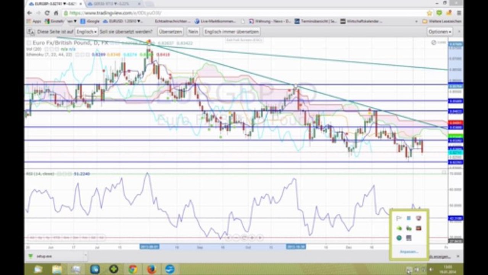The width and height of the screenshot is (488, 275).
Task: Open the Echtzeitnachrichten bookmark
Action: click(172, 21)
